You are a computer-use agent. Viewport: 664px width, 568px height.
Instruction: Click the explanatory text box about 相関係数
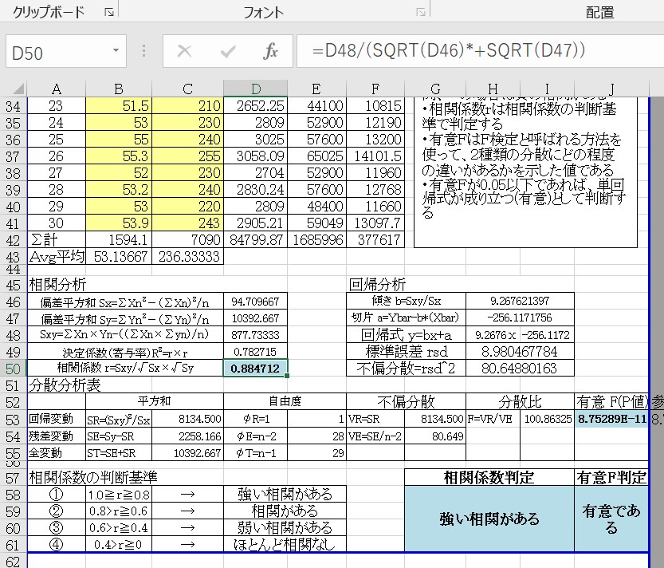[525, 172]
